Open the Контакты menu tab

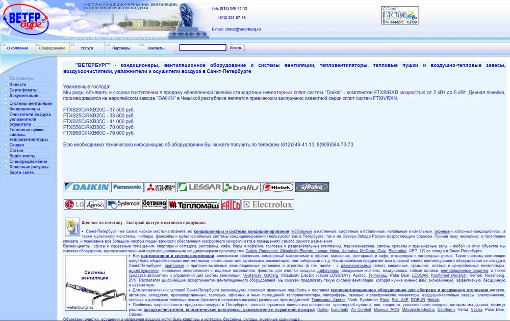(x=156, y=48)
